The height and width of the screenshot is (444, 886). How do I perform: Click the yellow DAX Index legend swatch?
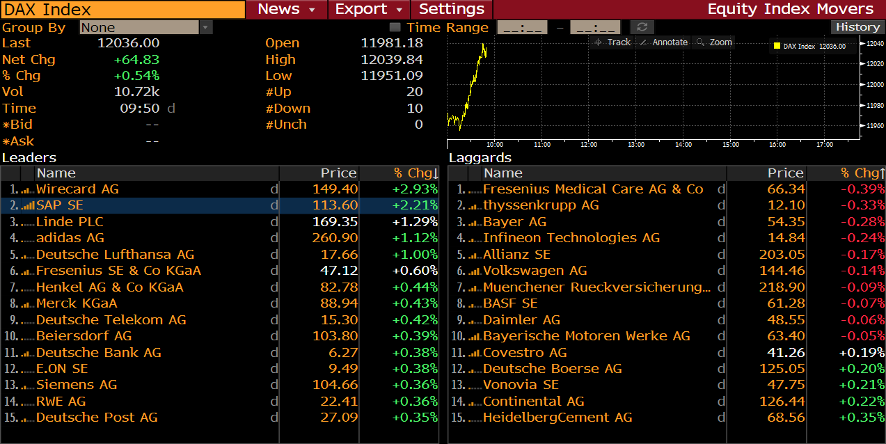point(777,46)
